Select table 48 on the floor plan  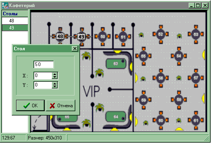pos(60,36)
